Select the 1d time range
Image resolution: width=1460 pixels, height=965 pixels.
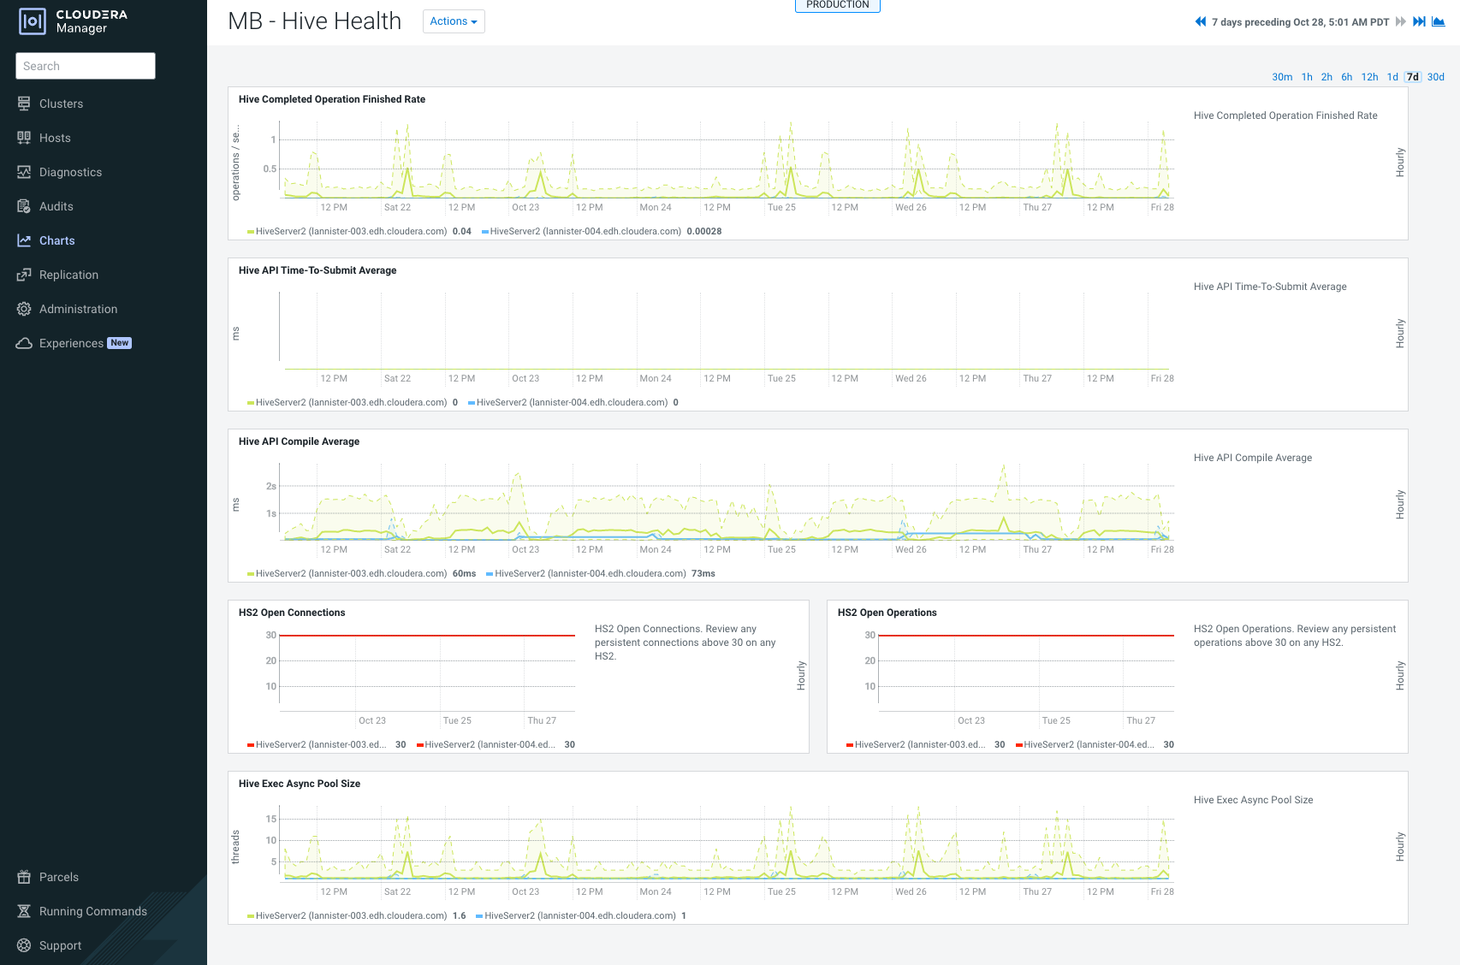pyautogui.click(x=1392, y=76)
